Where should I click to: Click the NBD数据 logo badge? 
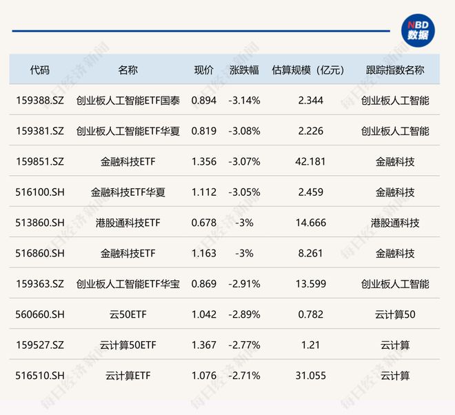(x=418, y=31)
